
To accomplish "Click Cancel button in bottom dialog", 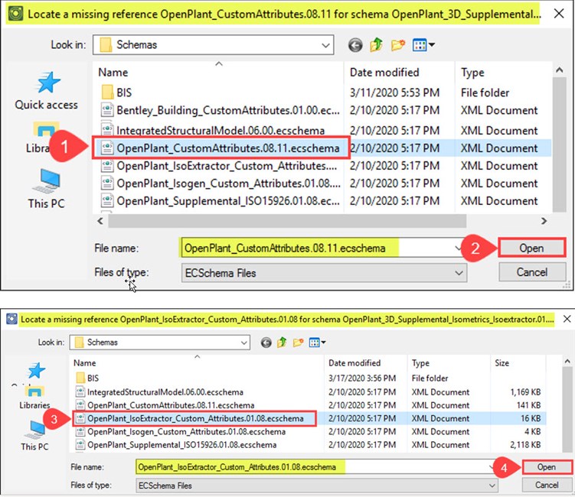I will tap(547, 485).
